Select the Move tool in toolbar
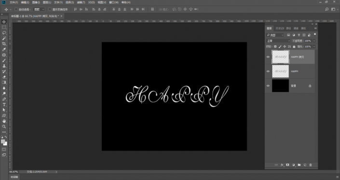 click(4, 22)
